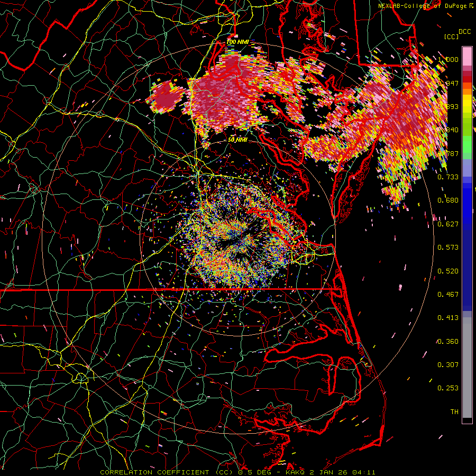Select the DCC product label
476x476 pixels.
pyautogui.click(x=464, y=32)
